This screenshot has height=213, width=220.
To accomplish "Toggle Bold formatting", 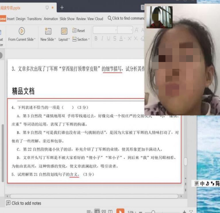I will 96,38.
